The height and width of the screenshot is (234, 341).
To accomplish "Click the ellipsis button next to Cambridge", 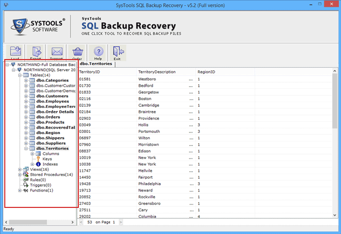I will [x=191, y=105].
